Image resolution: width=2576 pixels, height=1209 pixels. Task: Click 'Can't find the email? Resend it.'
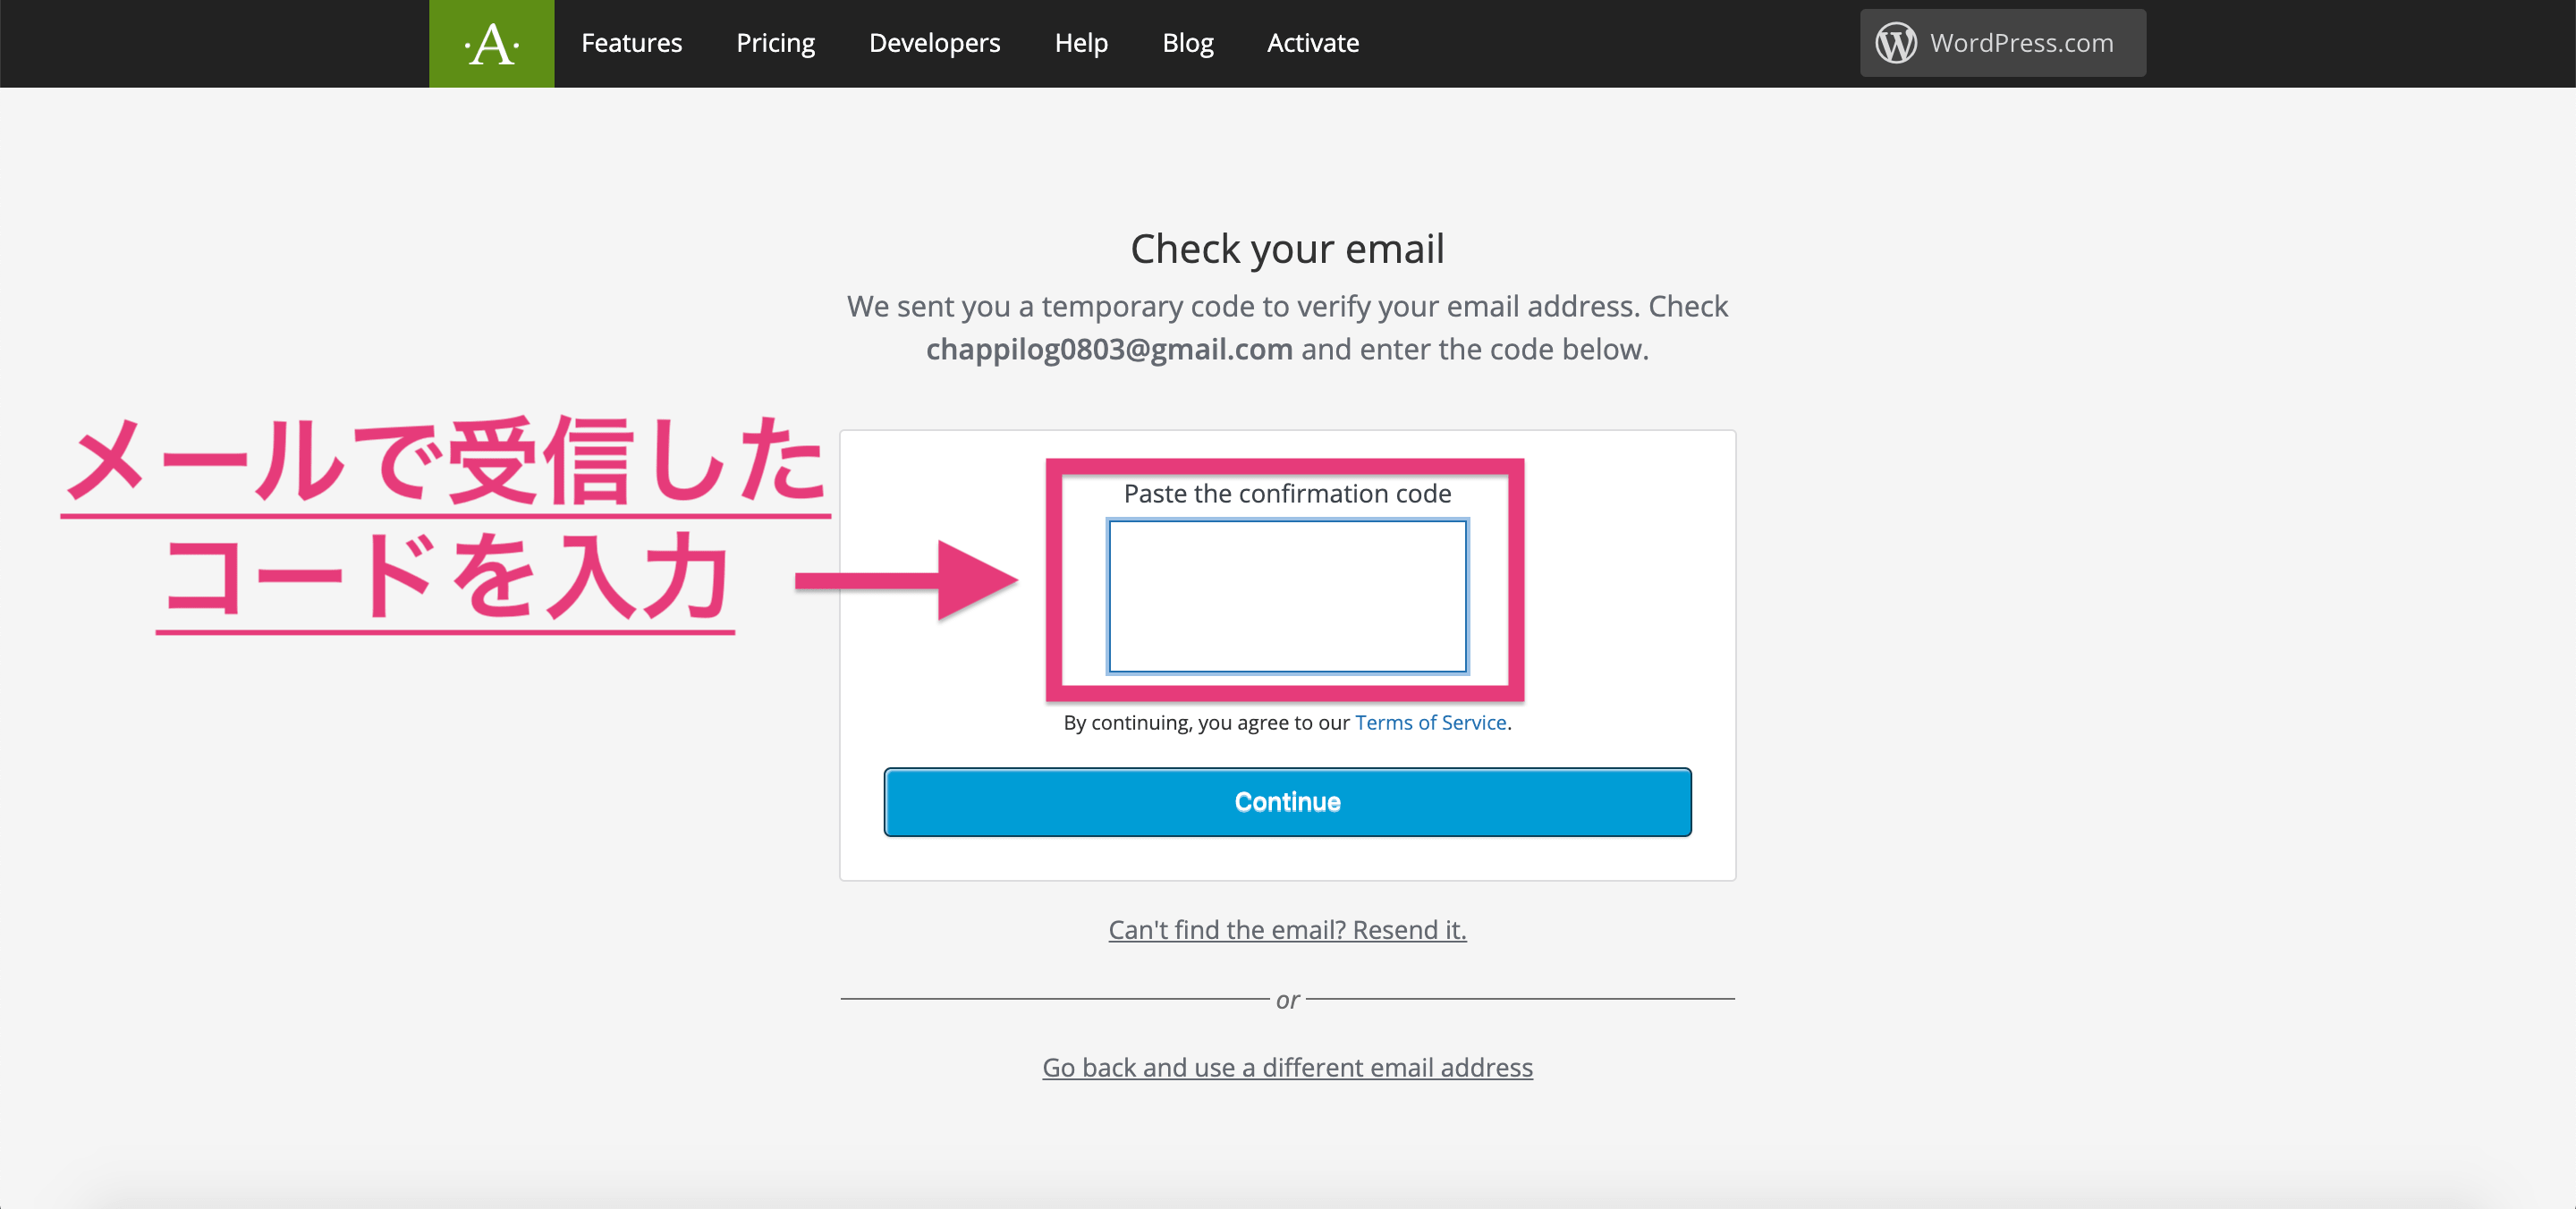(1288, 930)
